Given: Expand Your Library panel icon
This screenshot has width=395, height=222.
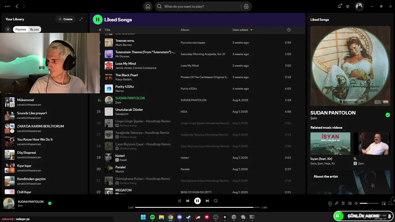Looking at the screenshot, I should [81, 19].
